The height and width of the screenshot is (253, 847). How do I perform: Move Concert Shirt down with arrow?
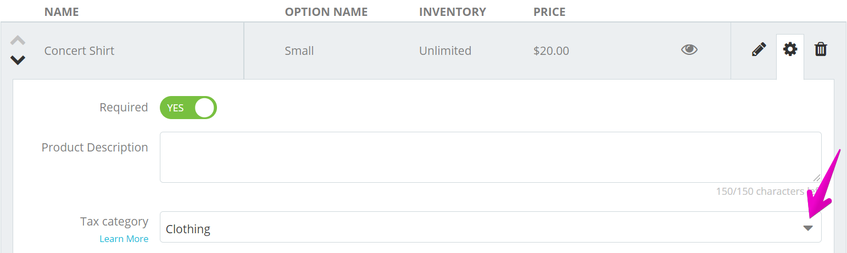18,60
